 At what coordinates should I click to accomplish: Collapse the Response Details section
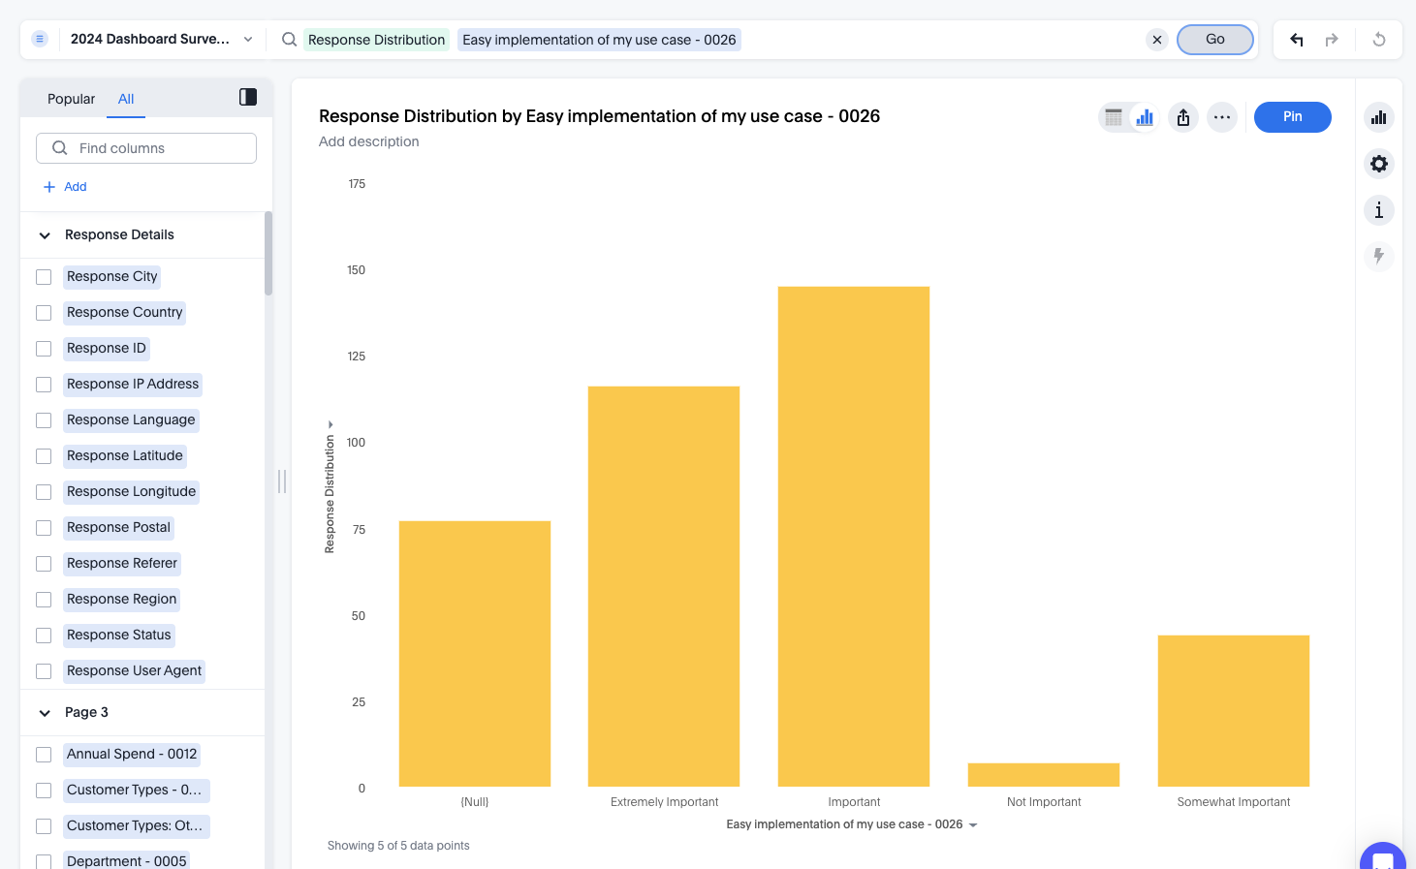(x=45, y=235)
